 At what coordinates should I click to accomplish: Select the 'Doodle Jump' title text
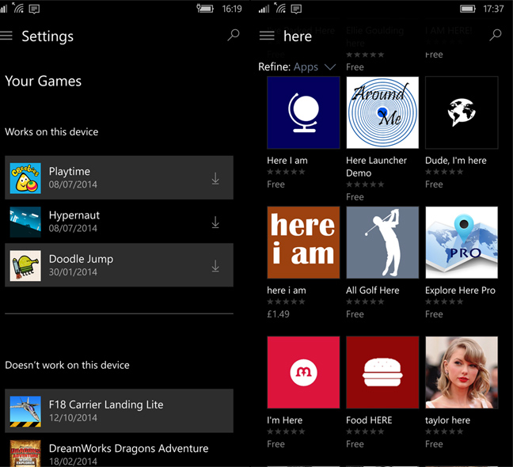[x=81, y=259]
